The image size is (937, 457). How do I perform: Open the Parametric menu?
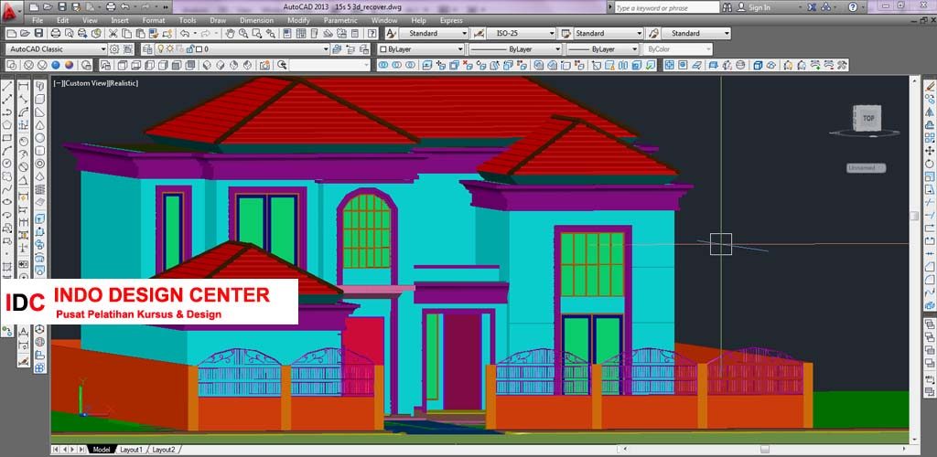coord(340,20)
